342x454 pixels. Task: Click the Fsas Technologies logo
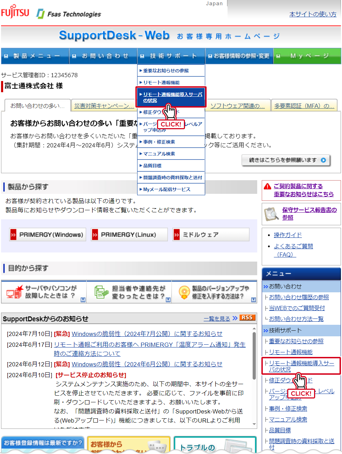point(69,14)
